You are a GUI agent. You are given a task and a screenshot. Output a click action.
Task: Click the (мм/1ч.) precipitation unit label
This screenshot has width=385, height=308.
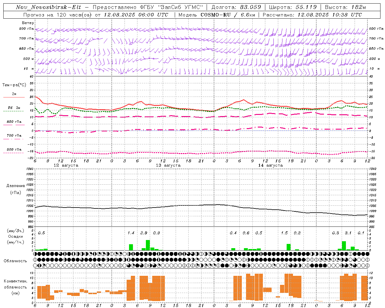16,242
